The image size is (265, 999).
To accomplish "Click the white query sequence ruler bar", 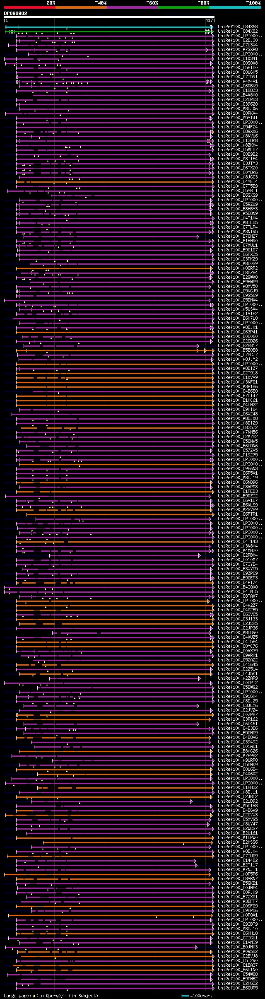I will 109,17.
